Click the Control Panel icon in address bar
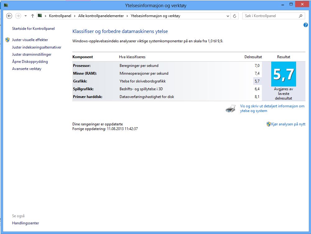 point(40,16)
